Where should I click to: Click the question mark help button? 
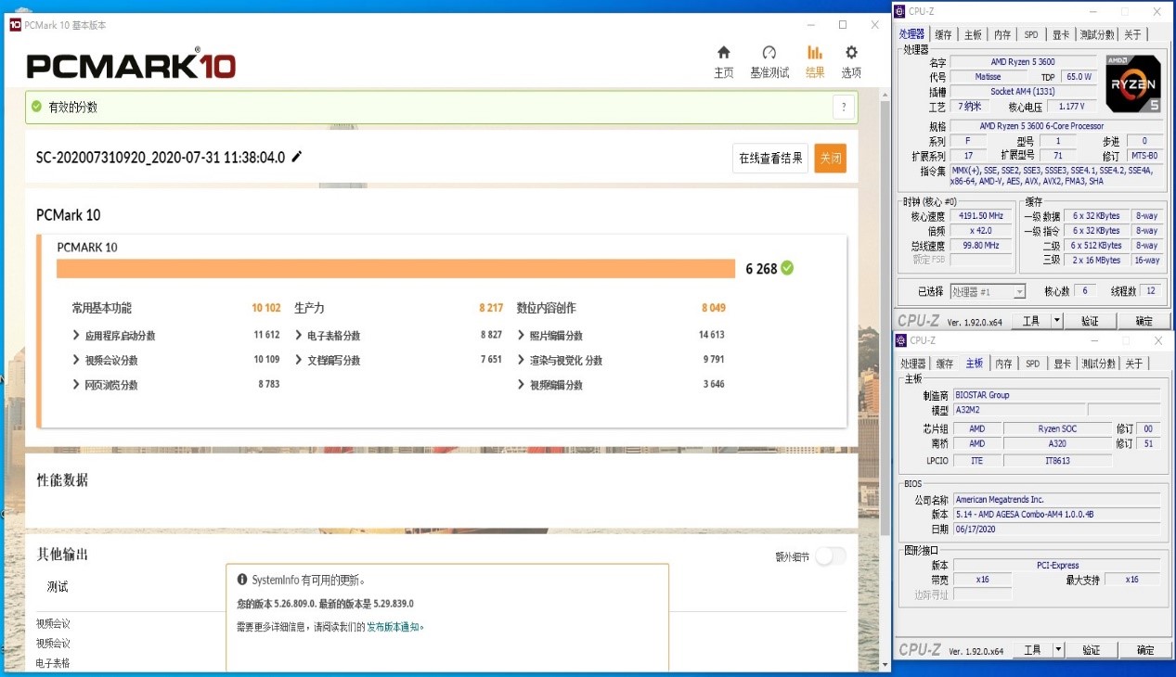coord(843,108)
